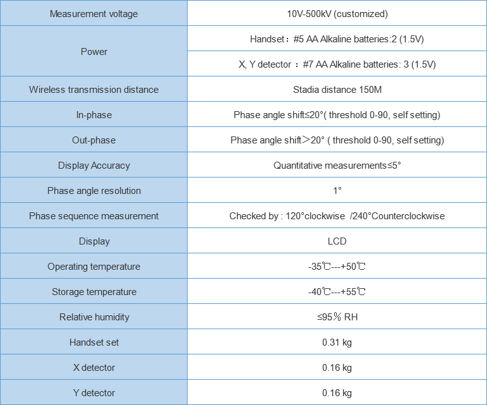
Task: Click the Operating temperature label
Action: 93,267
